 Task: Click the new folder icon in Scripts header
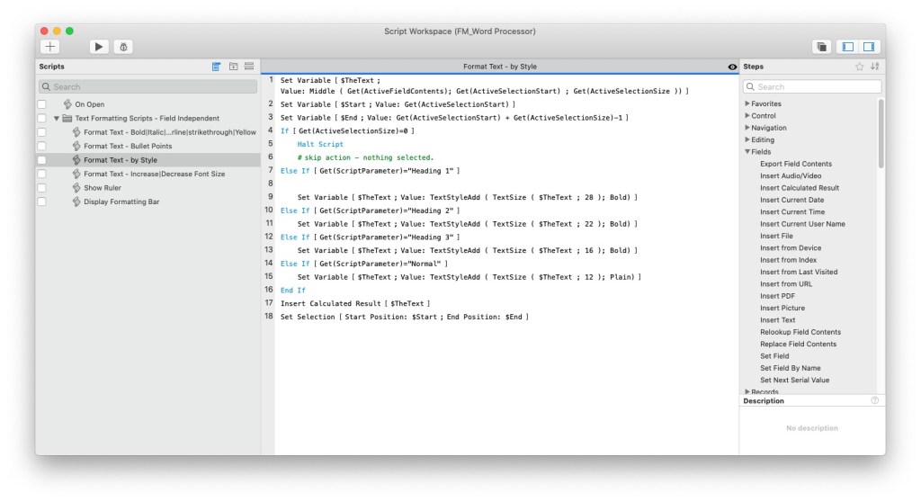click(233, 67)
